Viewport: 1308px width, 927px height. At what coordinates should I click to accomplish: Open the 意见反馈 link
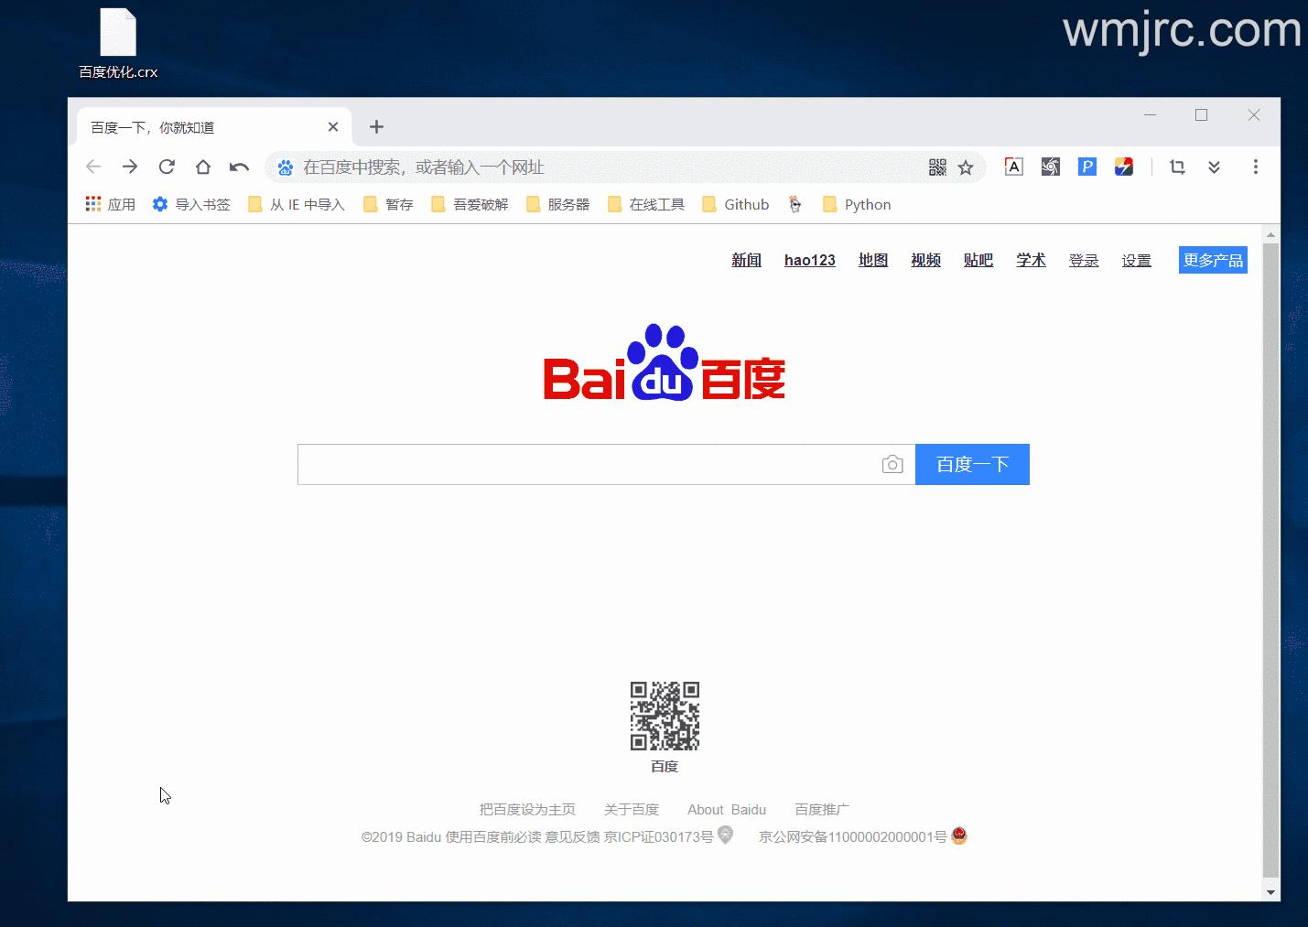click(x=572, y=836)
